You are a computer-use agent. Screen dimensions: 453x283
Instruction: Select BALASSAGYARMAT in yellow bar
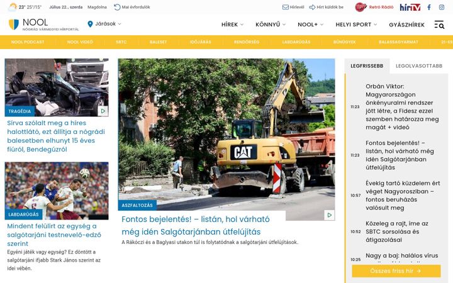tap(398, 42)
